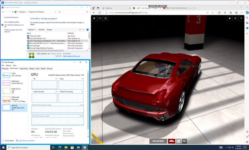Open the Video Decode engine graph dropdown
The width and height of the screenshot is (249, 150).
pyautogui.click(x=33, y=92)
